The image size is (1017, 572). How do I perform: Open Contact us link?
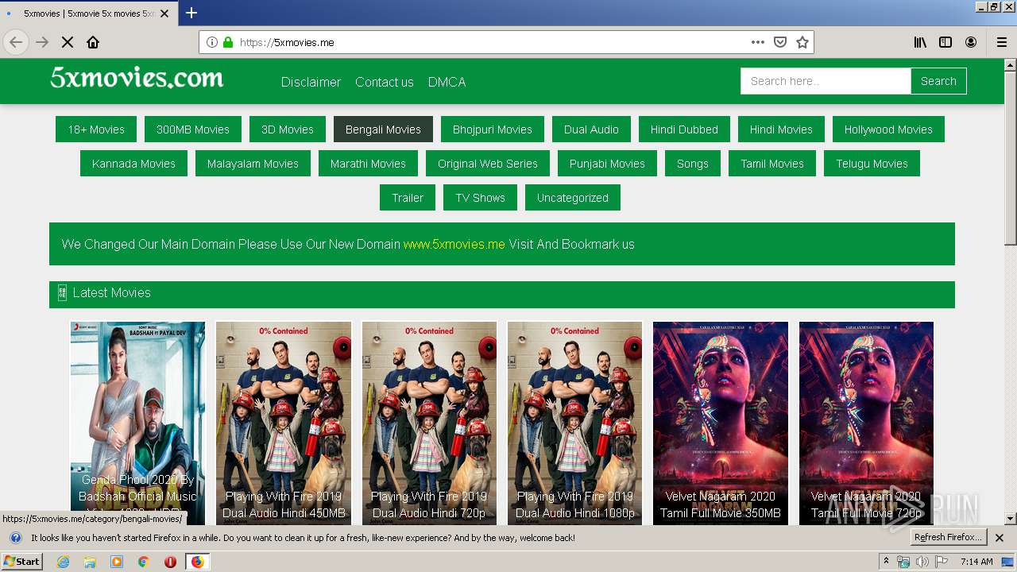click(385, 82)
